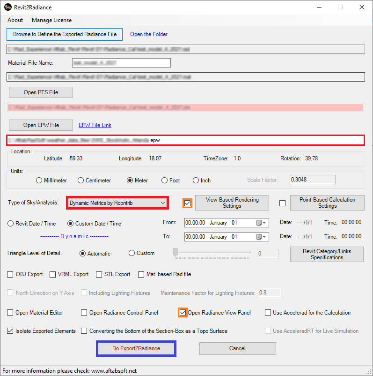
Task: Click the Material File Name input field
Action: tap(121, 63)
